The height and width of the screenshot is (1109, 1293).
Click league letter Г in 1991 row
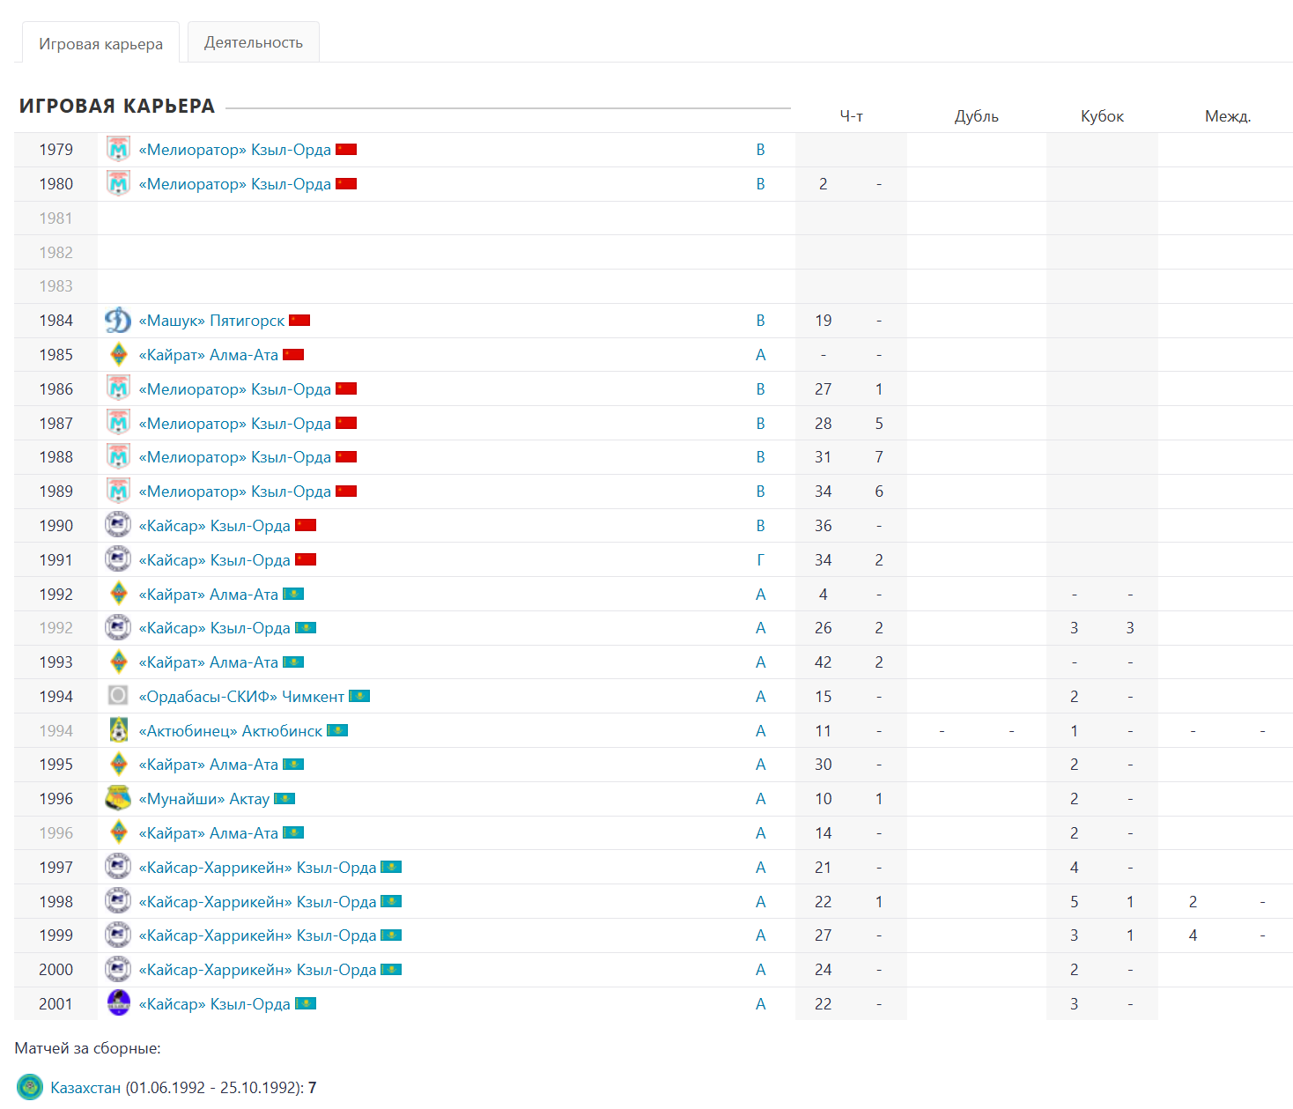pyautogui.click(x=761, y=560)
